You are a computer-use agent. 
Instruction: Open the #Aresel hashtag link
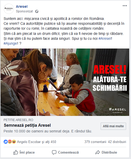pyautogui.click(x=105, y=38)
